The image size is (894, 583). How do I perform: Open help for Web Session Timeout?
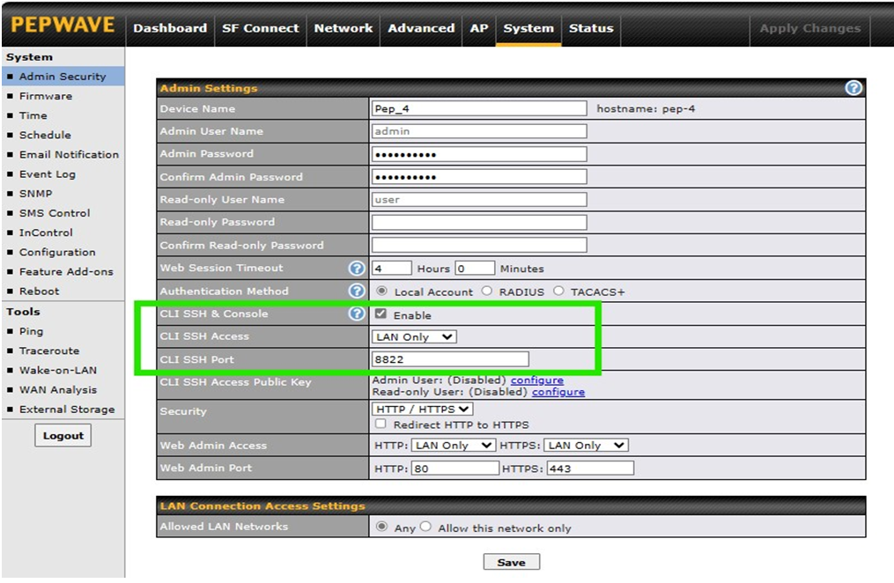357,269
